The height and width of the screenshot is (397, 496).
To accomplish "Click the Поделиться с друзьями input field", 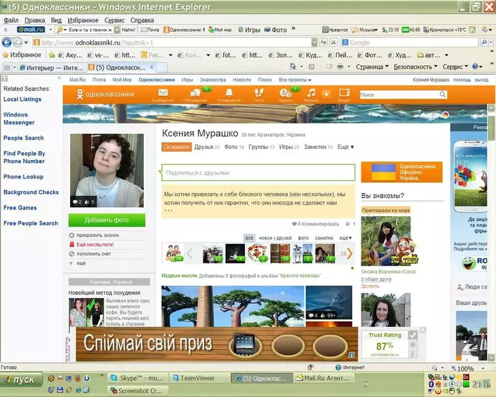I will [x=259, y=172].
